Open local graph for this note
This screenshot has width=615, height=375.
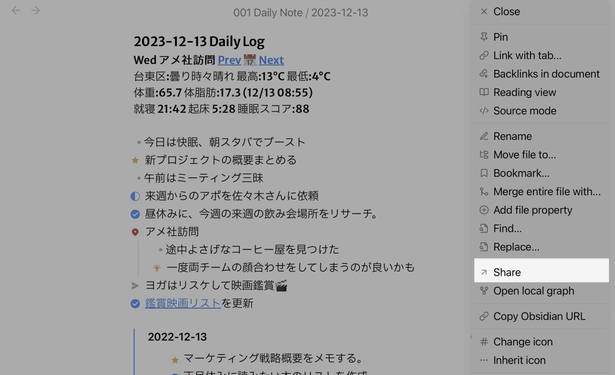pos(534,290)
